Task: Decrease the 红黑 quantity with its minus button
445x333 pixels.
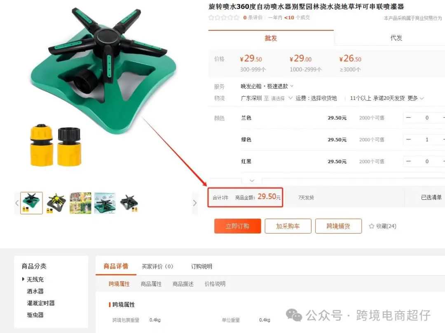Action: (408, 162)
